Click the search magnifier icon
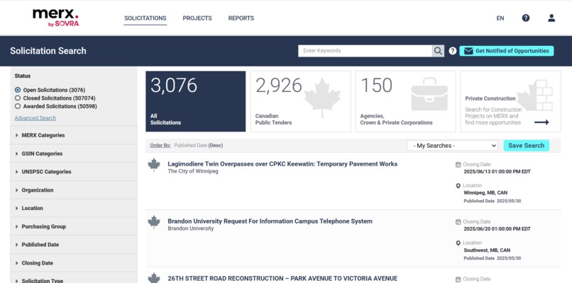 click(438, 51)
